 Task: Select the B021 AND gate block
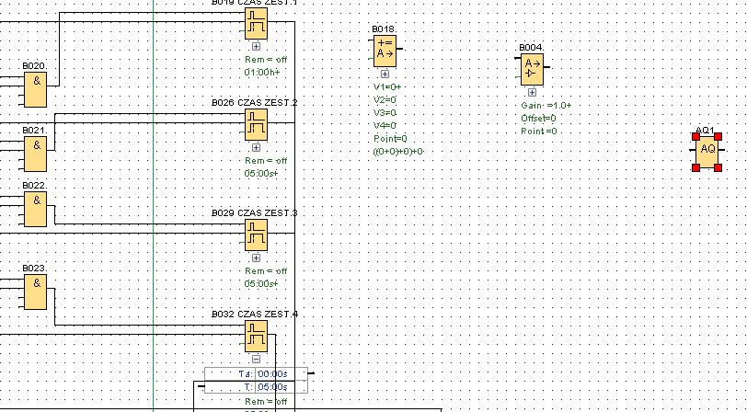[36, 154]
